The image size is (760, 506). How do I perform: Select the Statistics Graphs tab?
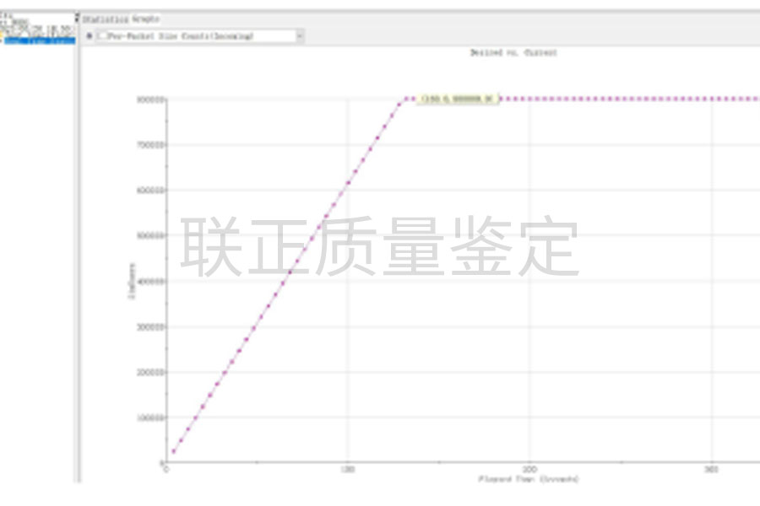pos(121,19)
